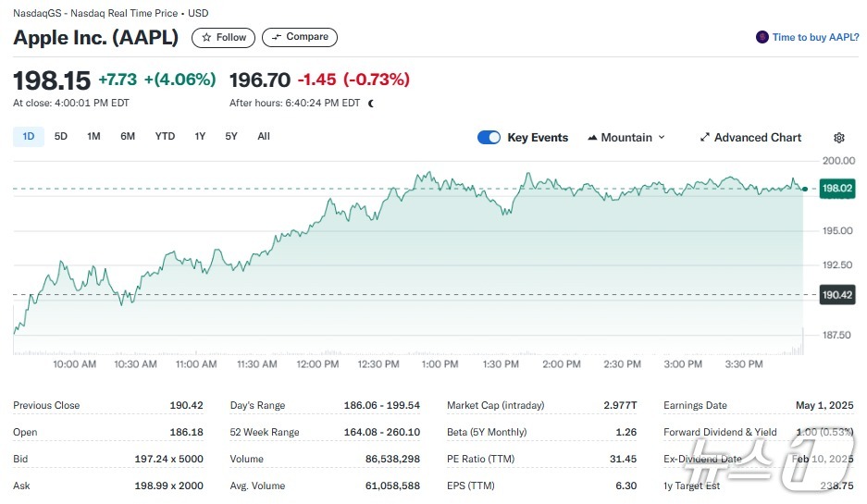
Task: Toggle the Key Events switch
Action: point(489,138)
